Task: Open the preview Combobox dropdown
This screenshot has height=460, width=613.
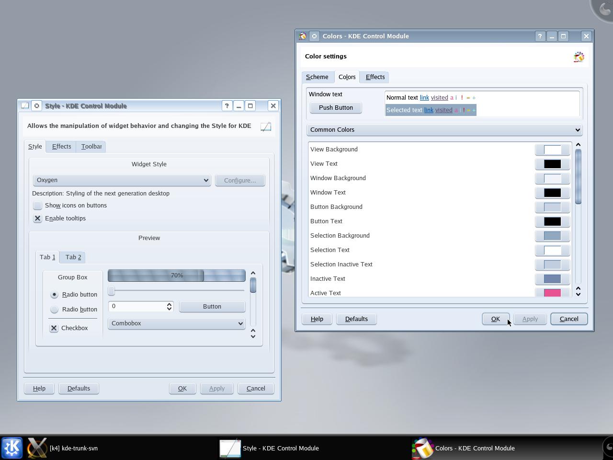Action: (x=176, y=323)
